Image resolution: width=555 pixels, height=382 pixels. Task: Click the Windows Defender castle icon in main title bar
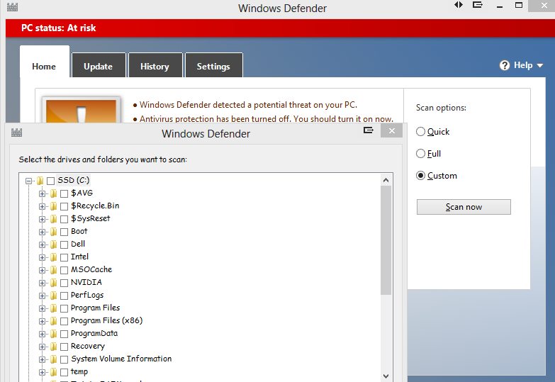(x=12, y=7)
